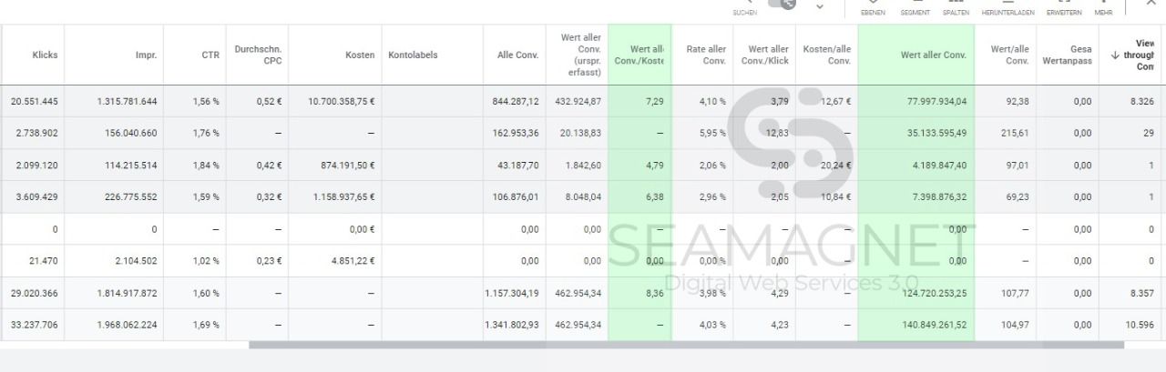Select the Klicks value 33.237.706
1166x372 pixels.
[x=35, y=325]
